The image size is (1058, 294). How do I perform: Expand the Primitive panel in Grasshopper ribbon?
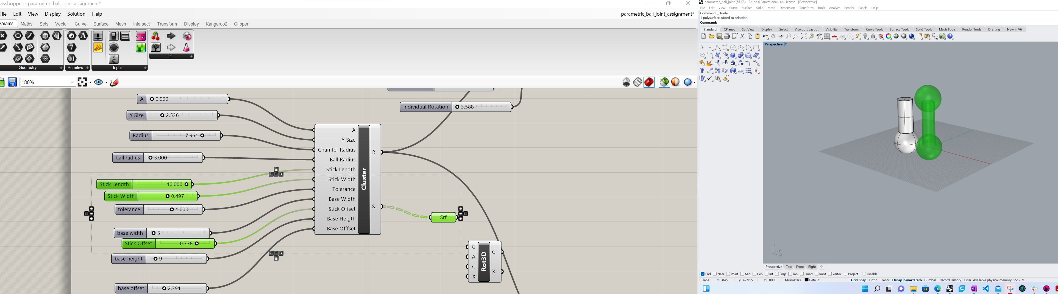[x=88, y=68]
